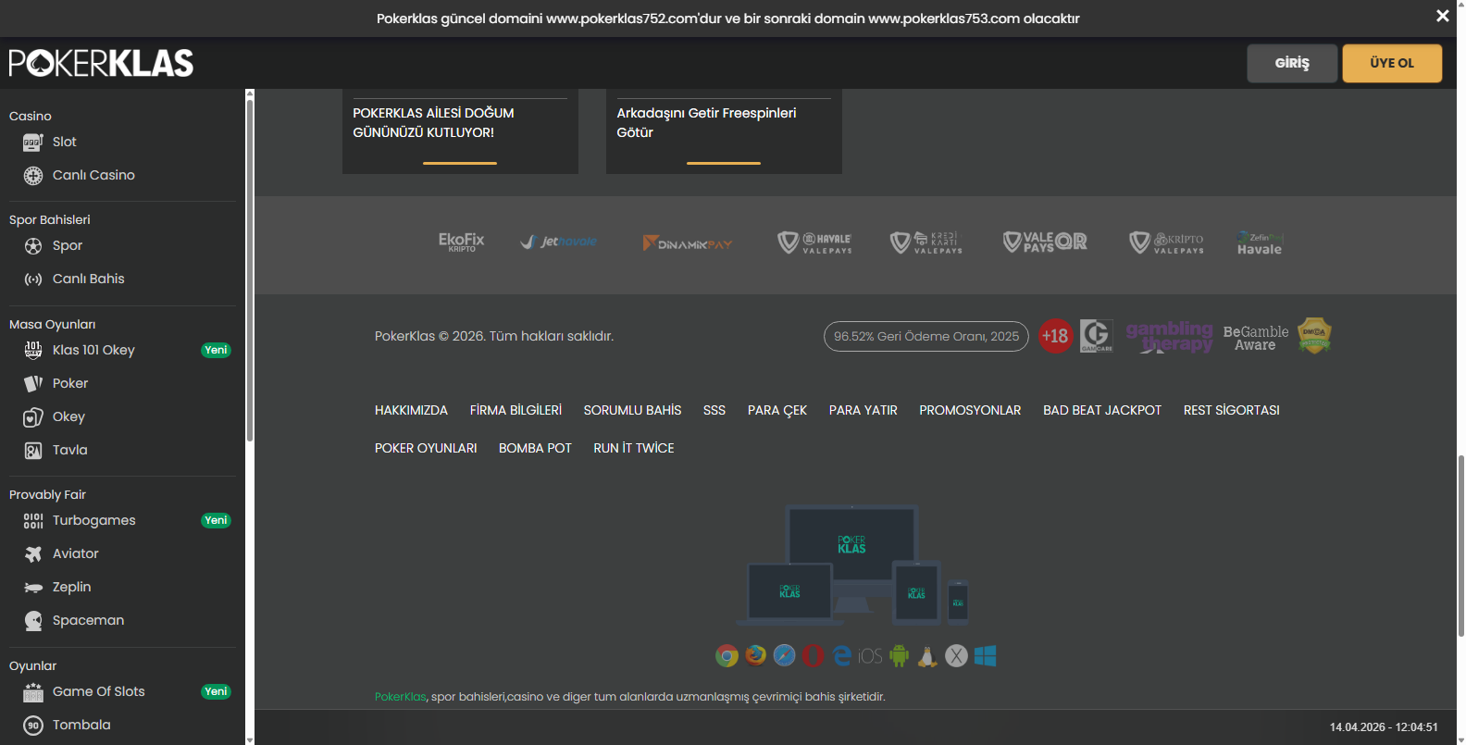The width and height of the screenshot is (1466, 745).
Task: Open the Poker cards icon
Action: pos(33,383)
